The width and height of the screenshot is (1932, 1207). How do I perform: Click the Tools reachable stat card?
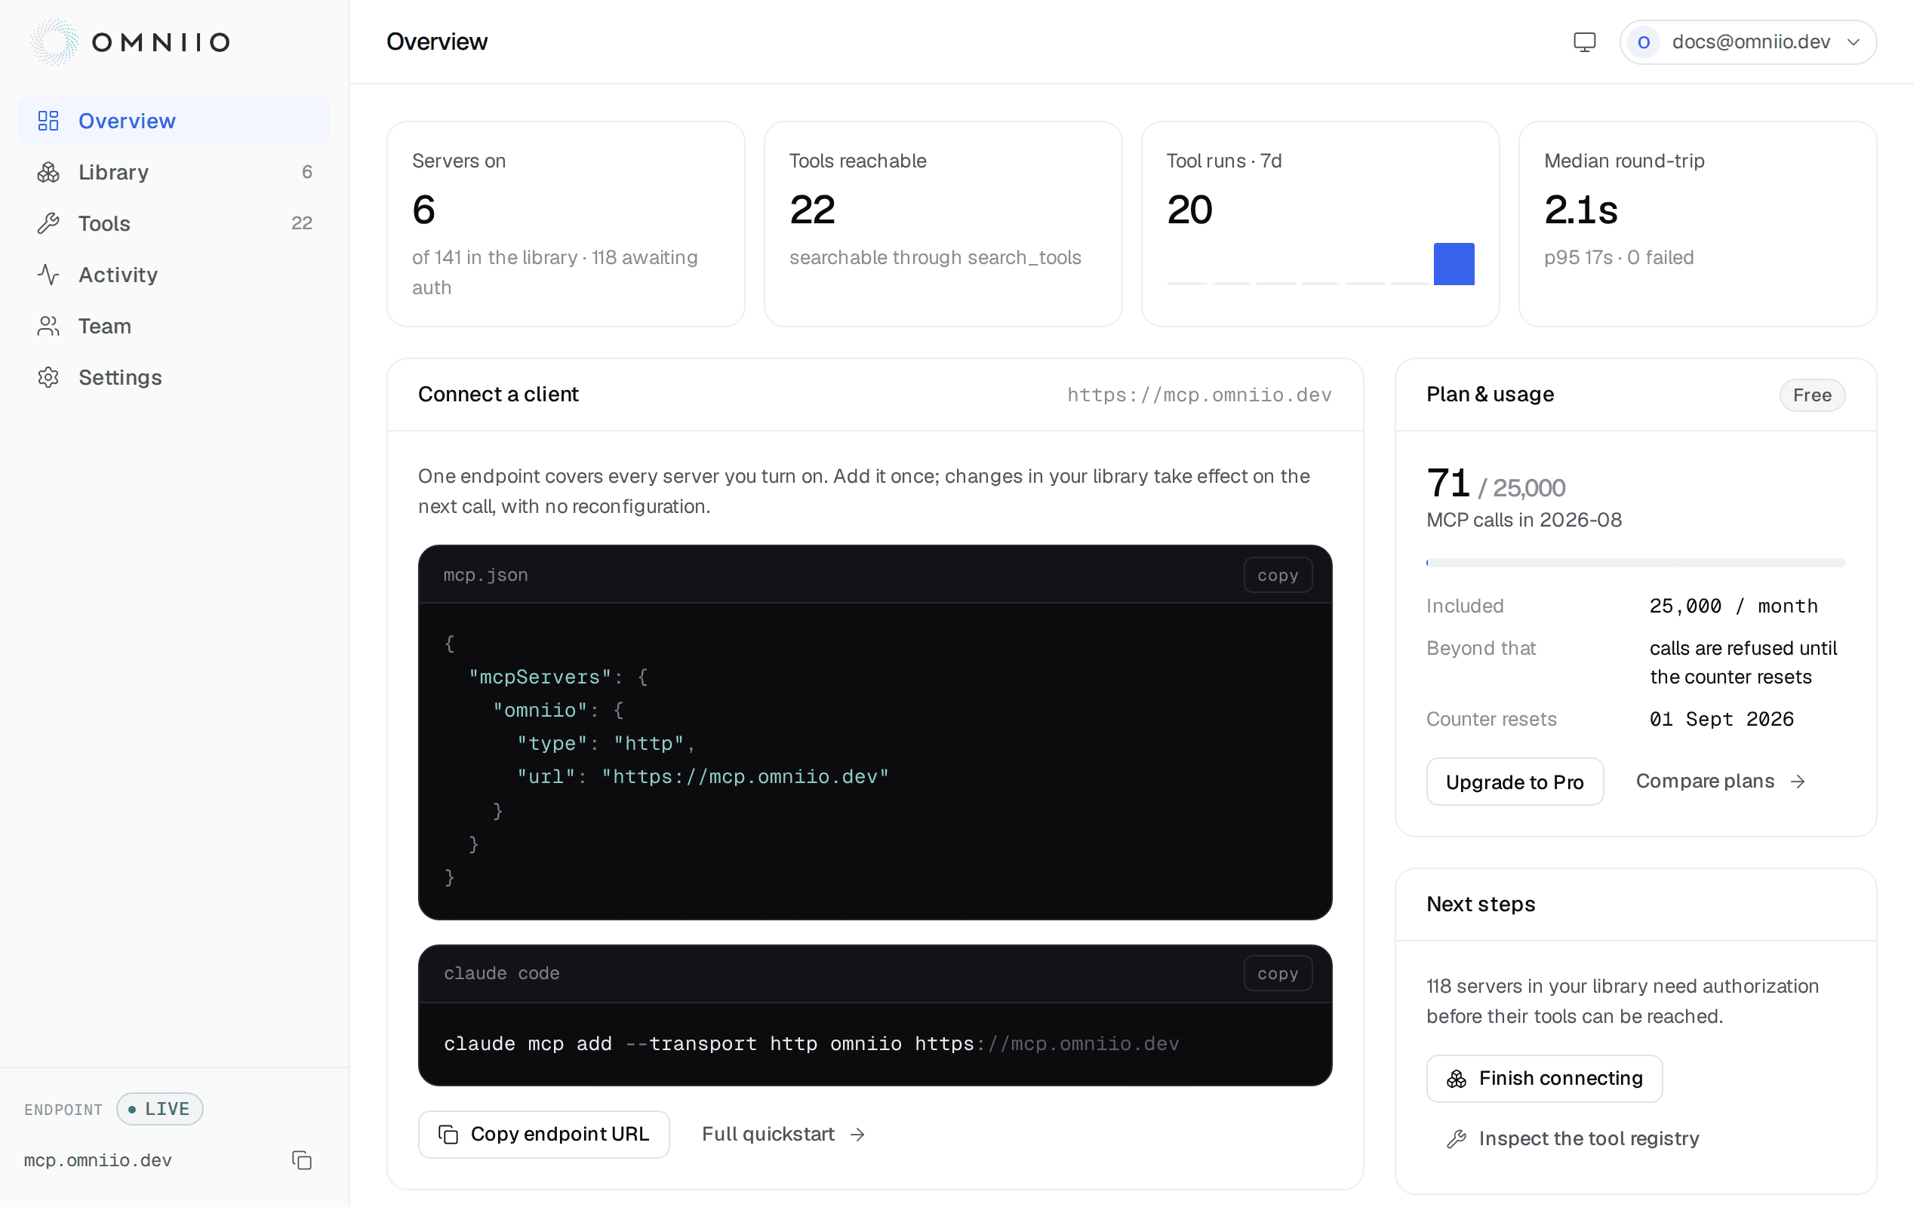point(943,223)
